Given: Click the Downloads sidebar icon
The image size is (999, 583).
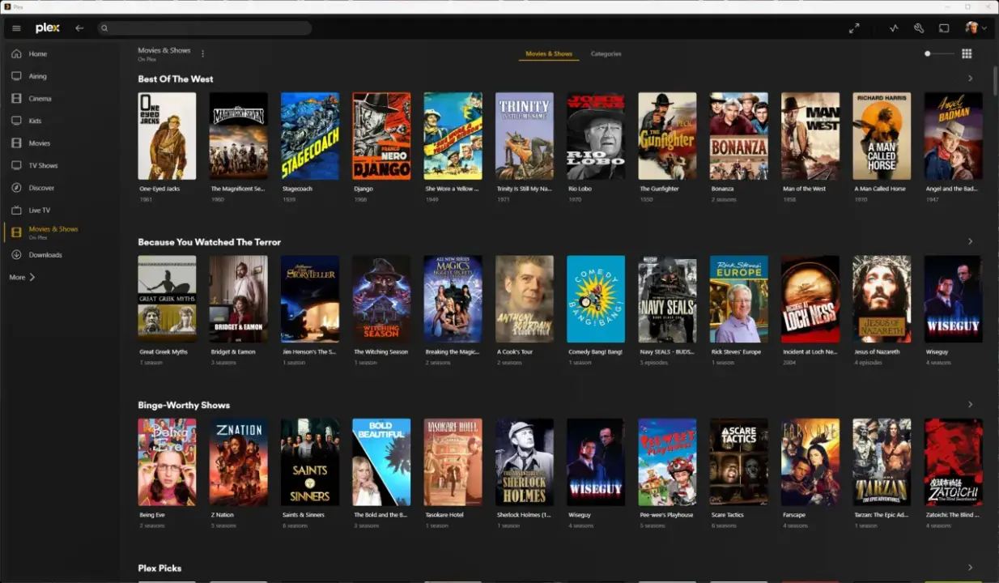Looking at the screenshot, I should (x=16, y=255).
